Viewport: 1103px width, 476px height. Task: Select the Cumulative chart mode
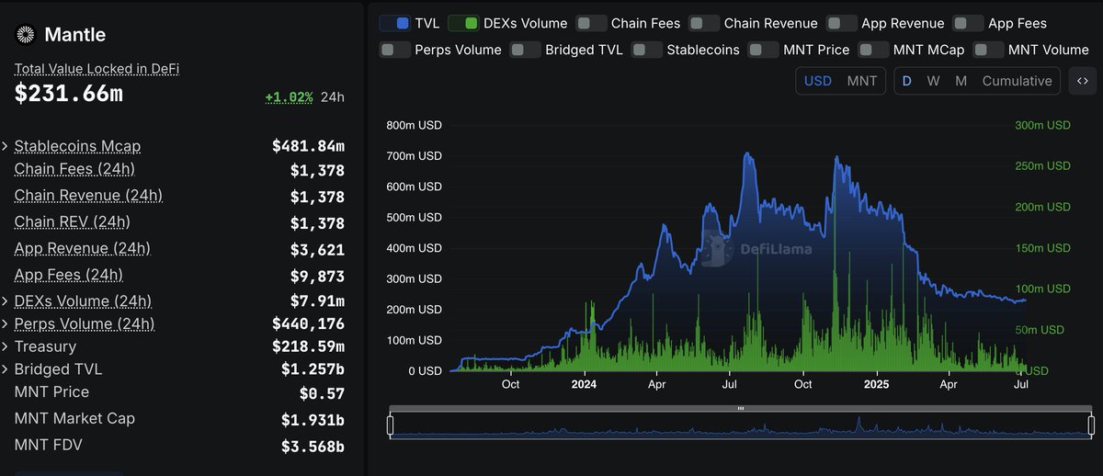pyautogui.click(x=1017, y=81)
